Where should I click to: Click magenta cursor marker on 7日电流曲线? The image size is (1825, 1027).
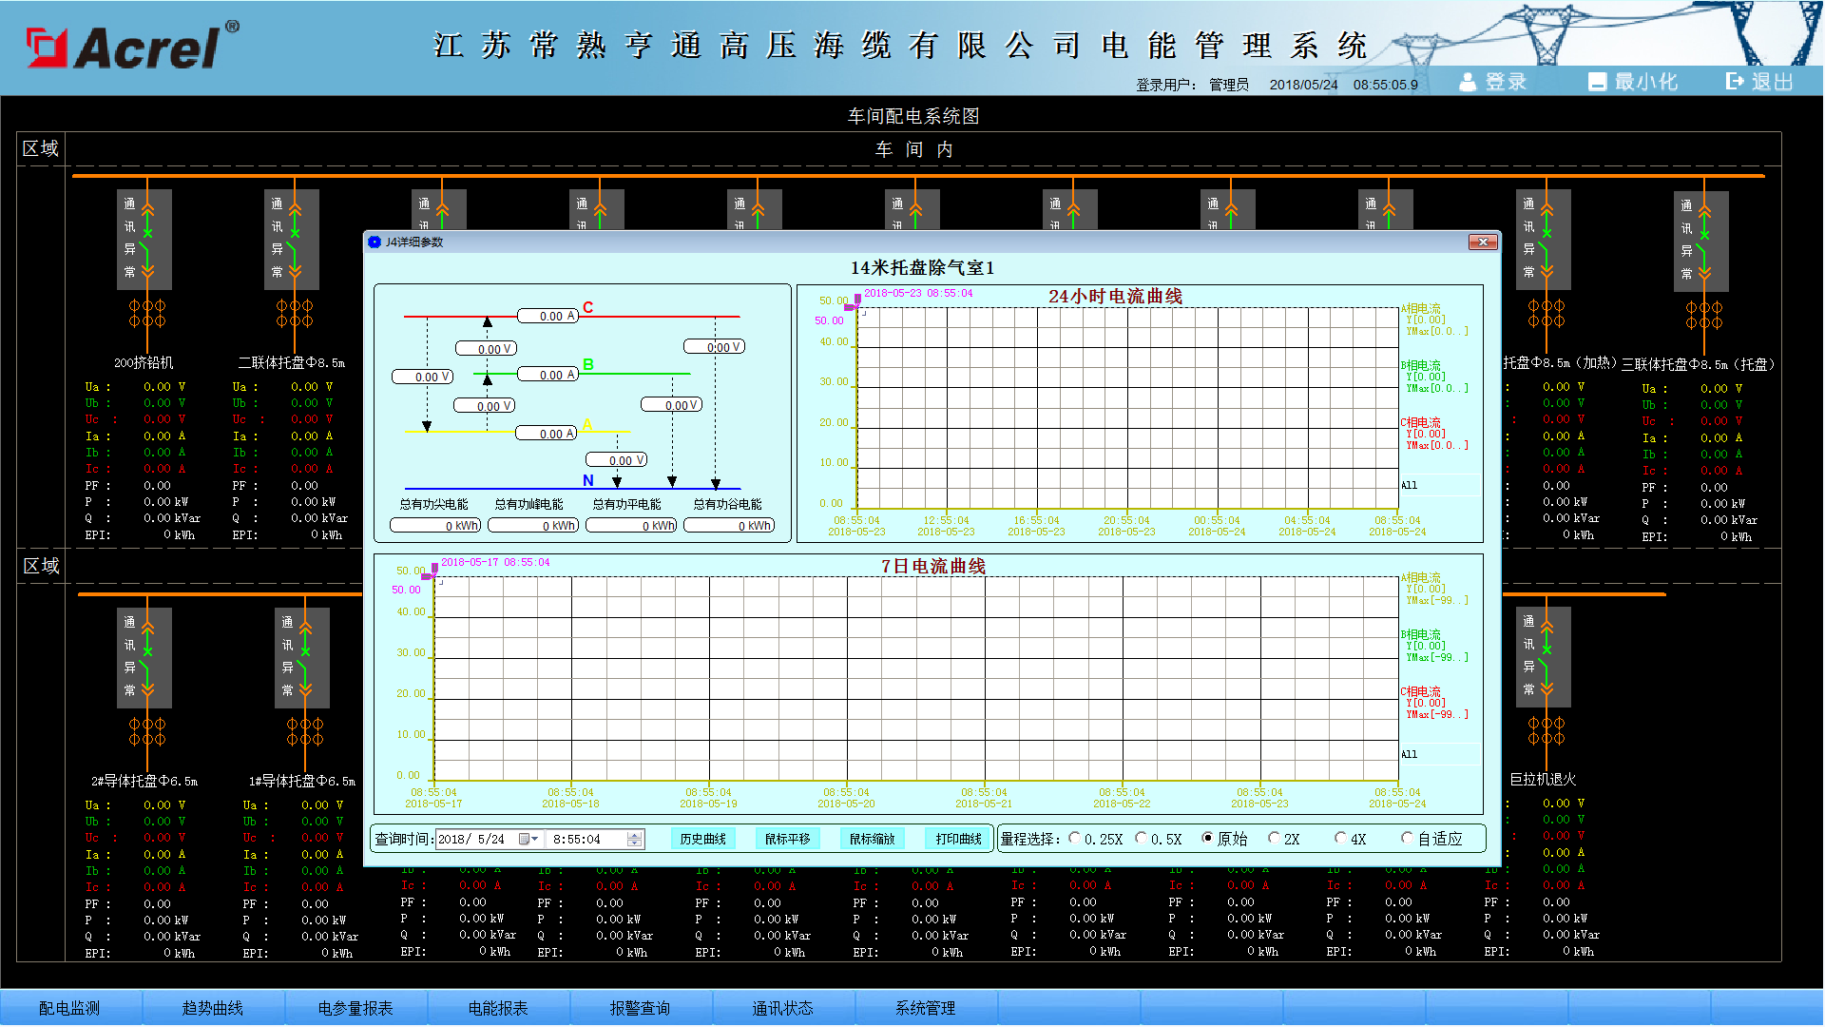(431, 572)
